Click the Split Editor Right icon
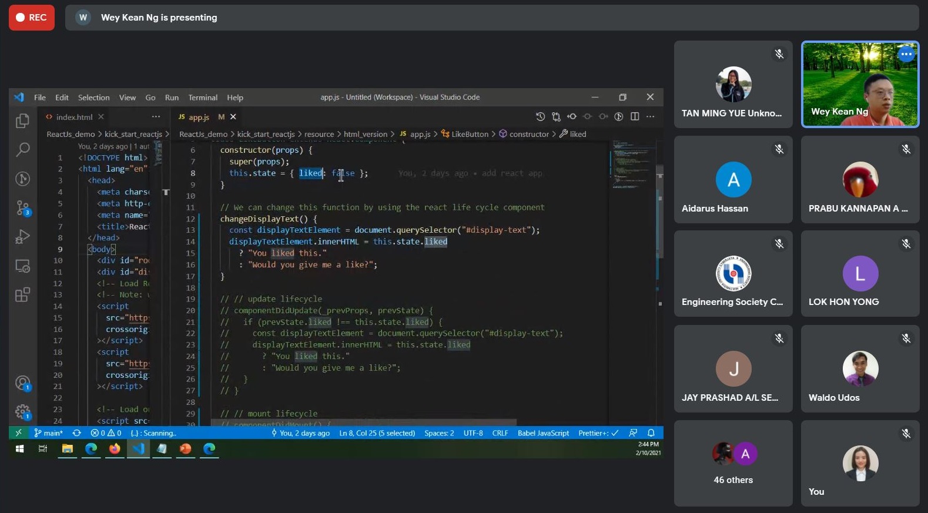The height and width of the screenshot is (513, 928). pyautogui.click(x=635, y=116)
